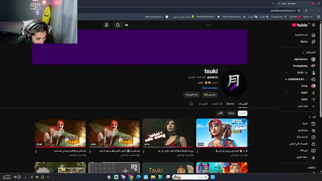This screenshot has height=181, width=322.
Task: Search within the tsuki channel tabs
Action: [x=191, y=104]
